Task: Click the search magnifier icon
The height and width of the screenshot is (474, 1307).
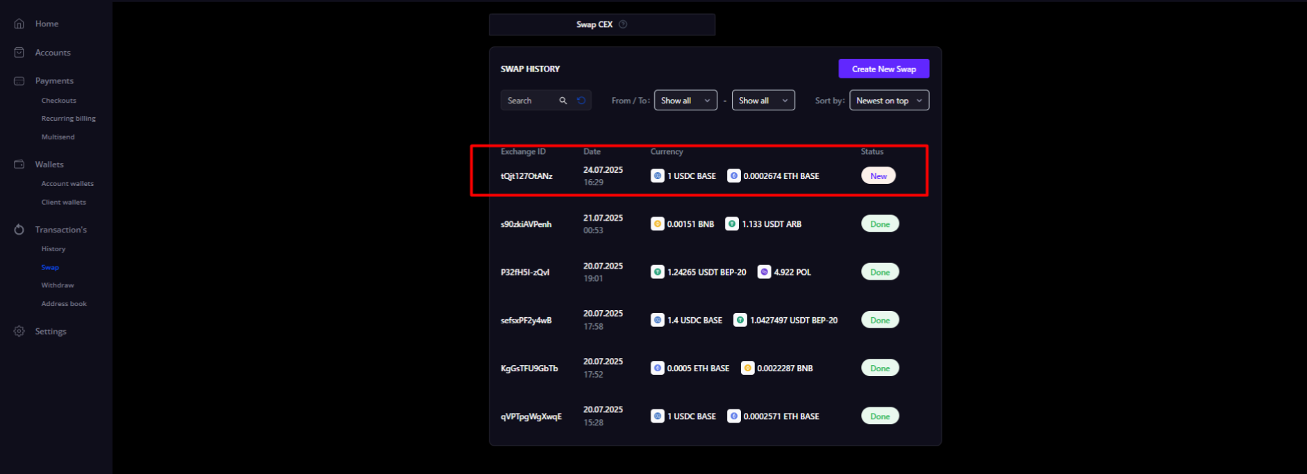Action: tap(563, 101)
